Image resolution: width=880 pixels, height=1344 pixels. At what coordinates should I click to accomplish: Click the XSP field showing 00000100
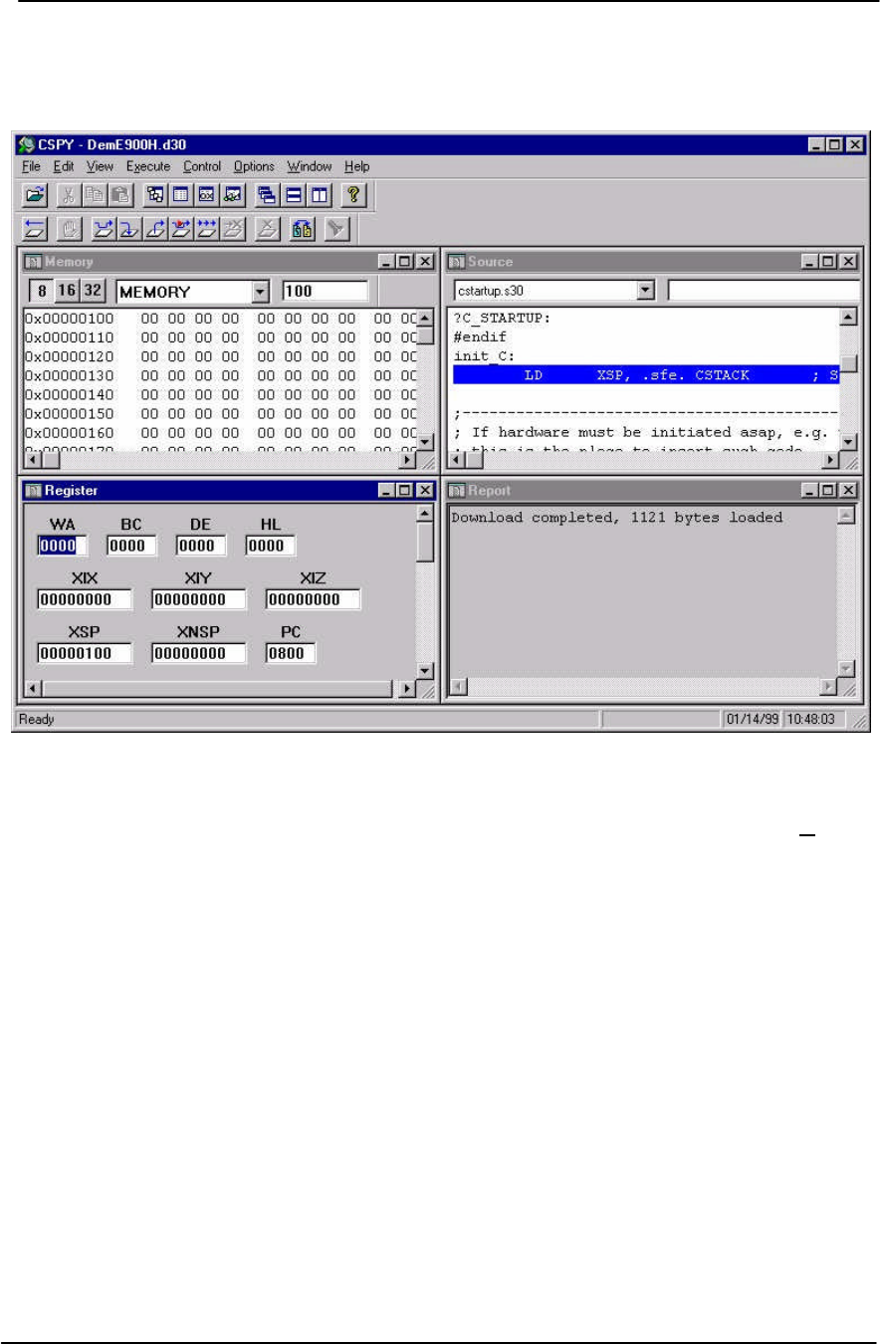[x=85, y=653]
